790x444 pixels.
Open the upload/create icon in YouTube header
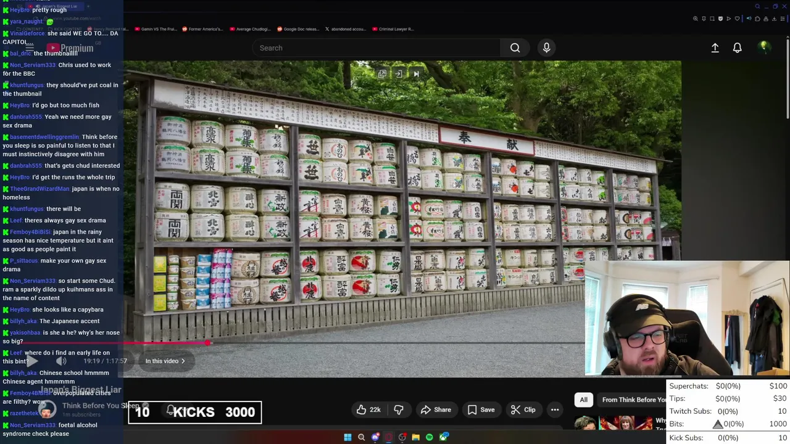[715, 47]
